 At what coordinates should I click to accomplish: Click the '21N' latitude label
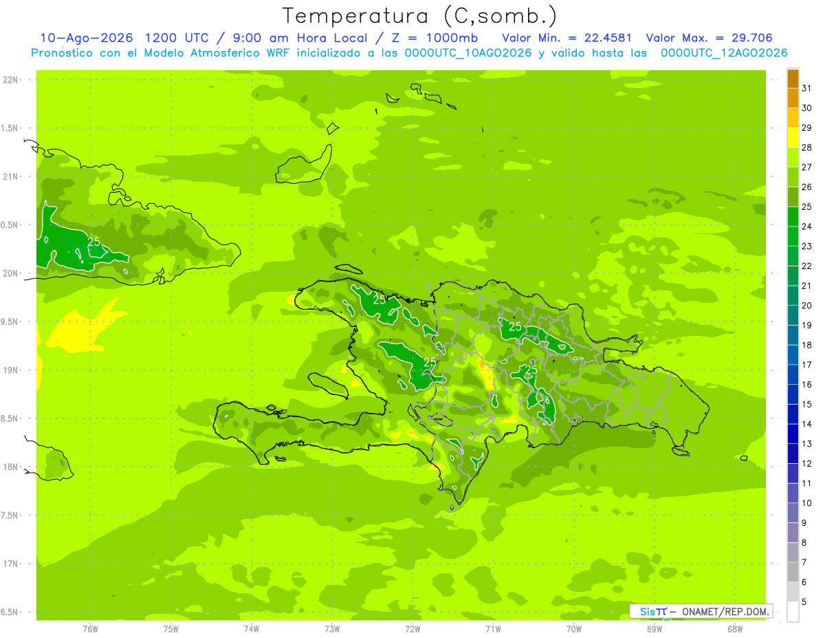(x=11, y=176)
